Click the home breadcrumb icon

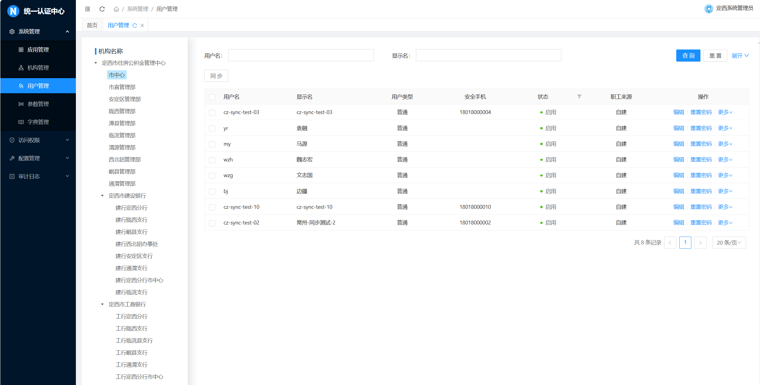pos(116,9)
